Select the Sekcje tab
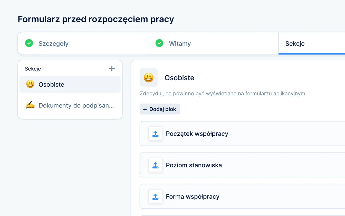Screen dimensions: 345x216 (295, 43)
